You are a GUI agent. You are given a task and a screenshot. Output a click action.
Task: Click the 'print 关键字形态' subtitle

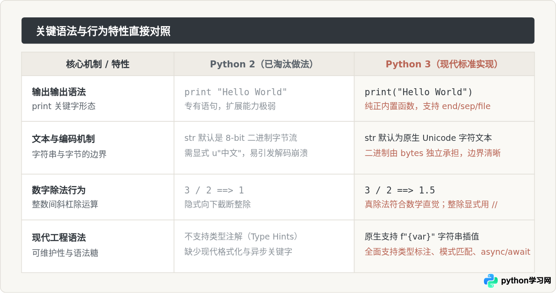point(64,106)
